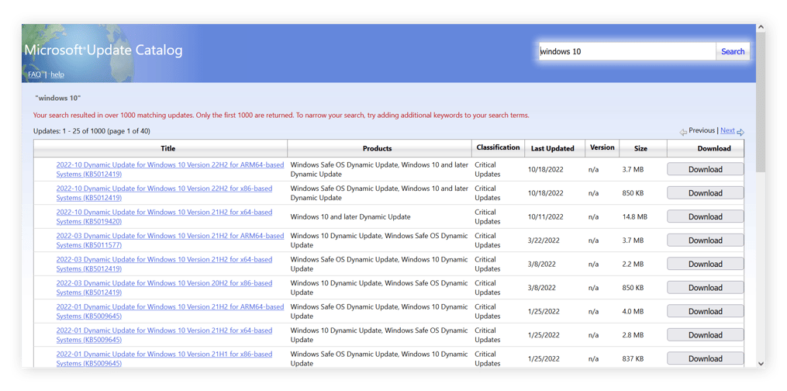Sort results by Size column header
Viewport: 787px width, 391px height.
(640, 148)
